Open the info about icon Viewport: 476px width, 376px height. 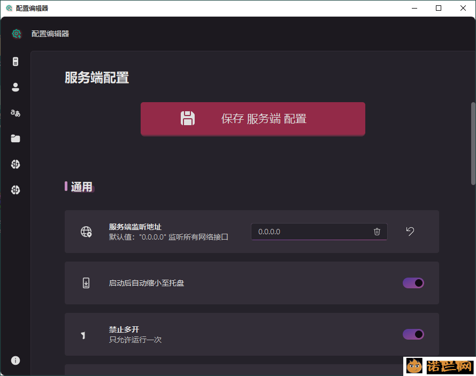coord(16,360)
